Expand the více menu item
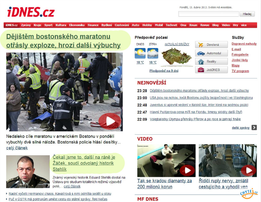Viewport: 261px width, 202px height. pyautogui.click(x=244, y=25)
